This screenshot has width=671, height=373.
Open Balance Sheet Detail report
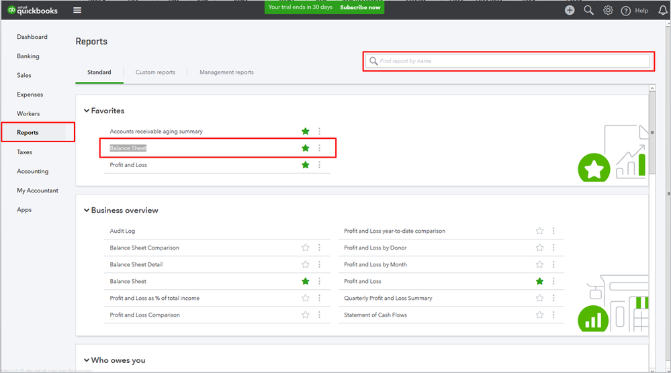point(136,264)
